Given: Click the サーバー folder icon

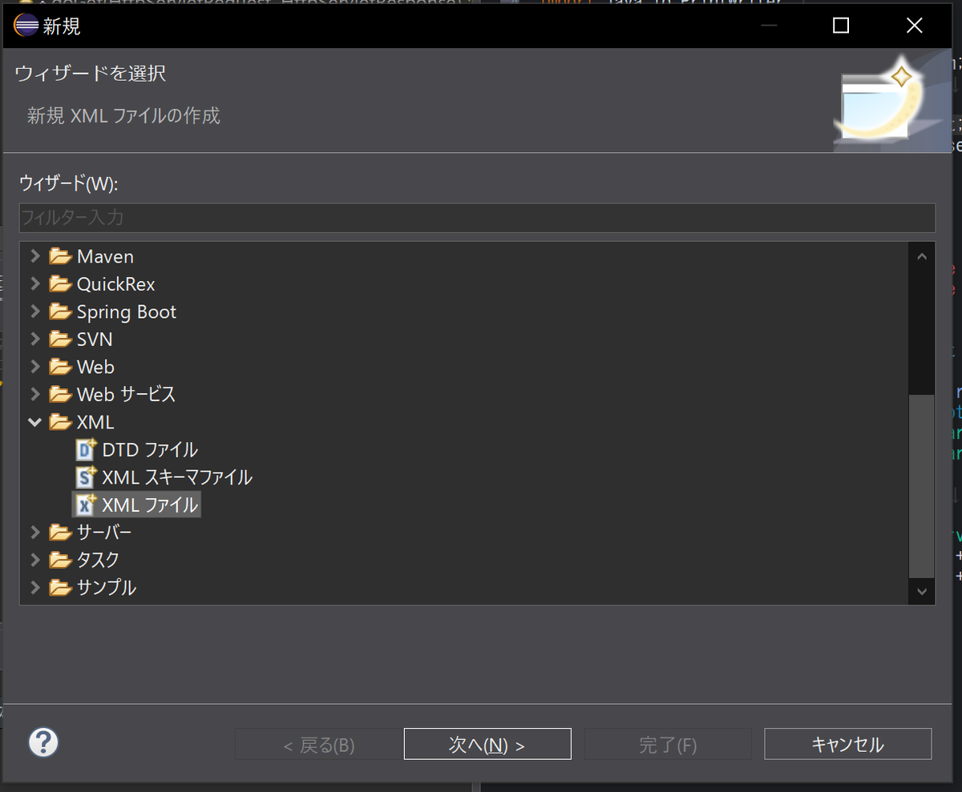Looking at the screenshot, I should (x=60, y=533).
